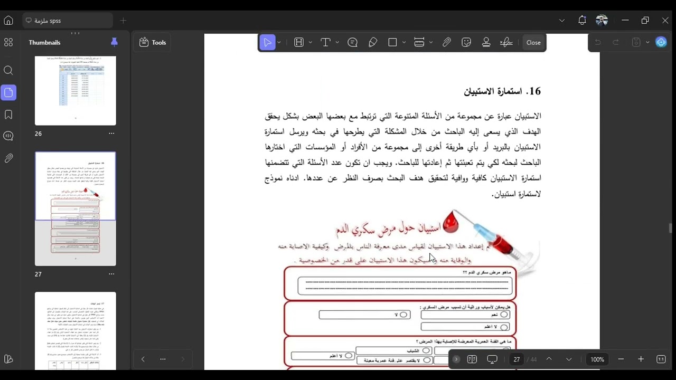Attach a file with the paperclip tool
The width and height of the screenshot is (676, 380).
click(x=447, y=42)
